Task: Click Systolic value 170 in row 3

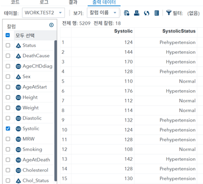Action: [x=128, y=62]
